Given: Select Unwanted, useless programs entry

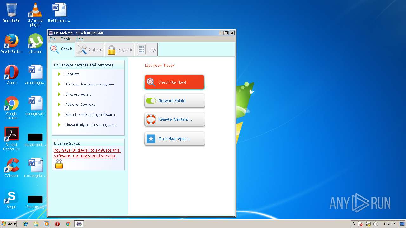Looking at the screenshot, I should pyautogui.click(x=90, y=125).
